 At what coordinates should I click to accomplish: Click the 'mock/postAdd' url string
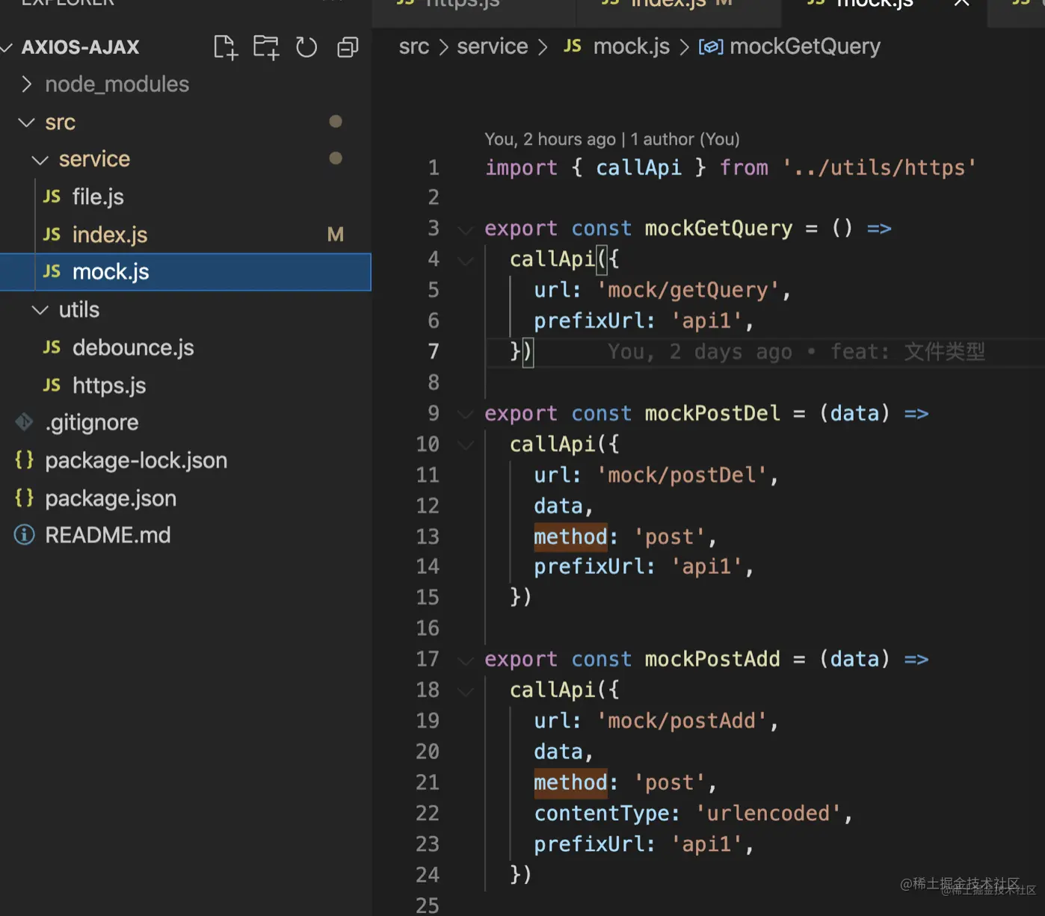[682, 721]
